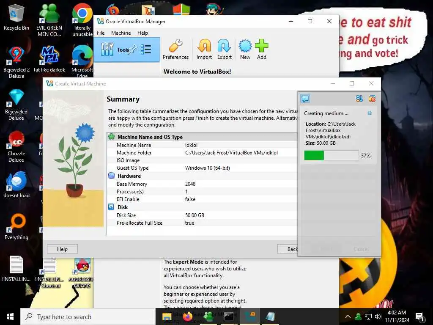
Task: Open File Explorer from the taskbar
Action: pos(167,317)
